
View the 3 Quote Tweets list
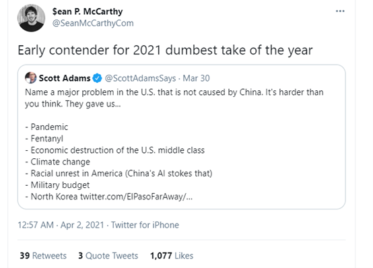pos(108,256)
